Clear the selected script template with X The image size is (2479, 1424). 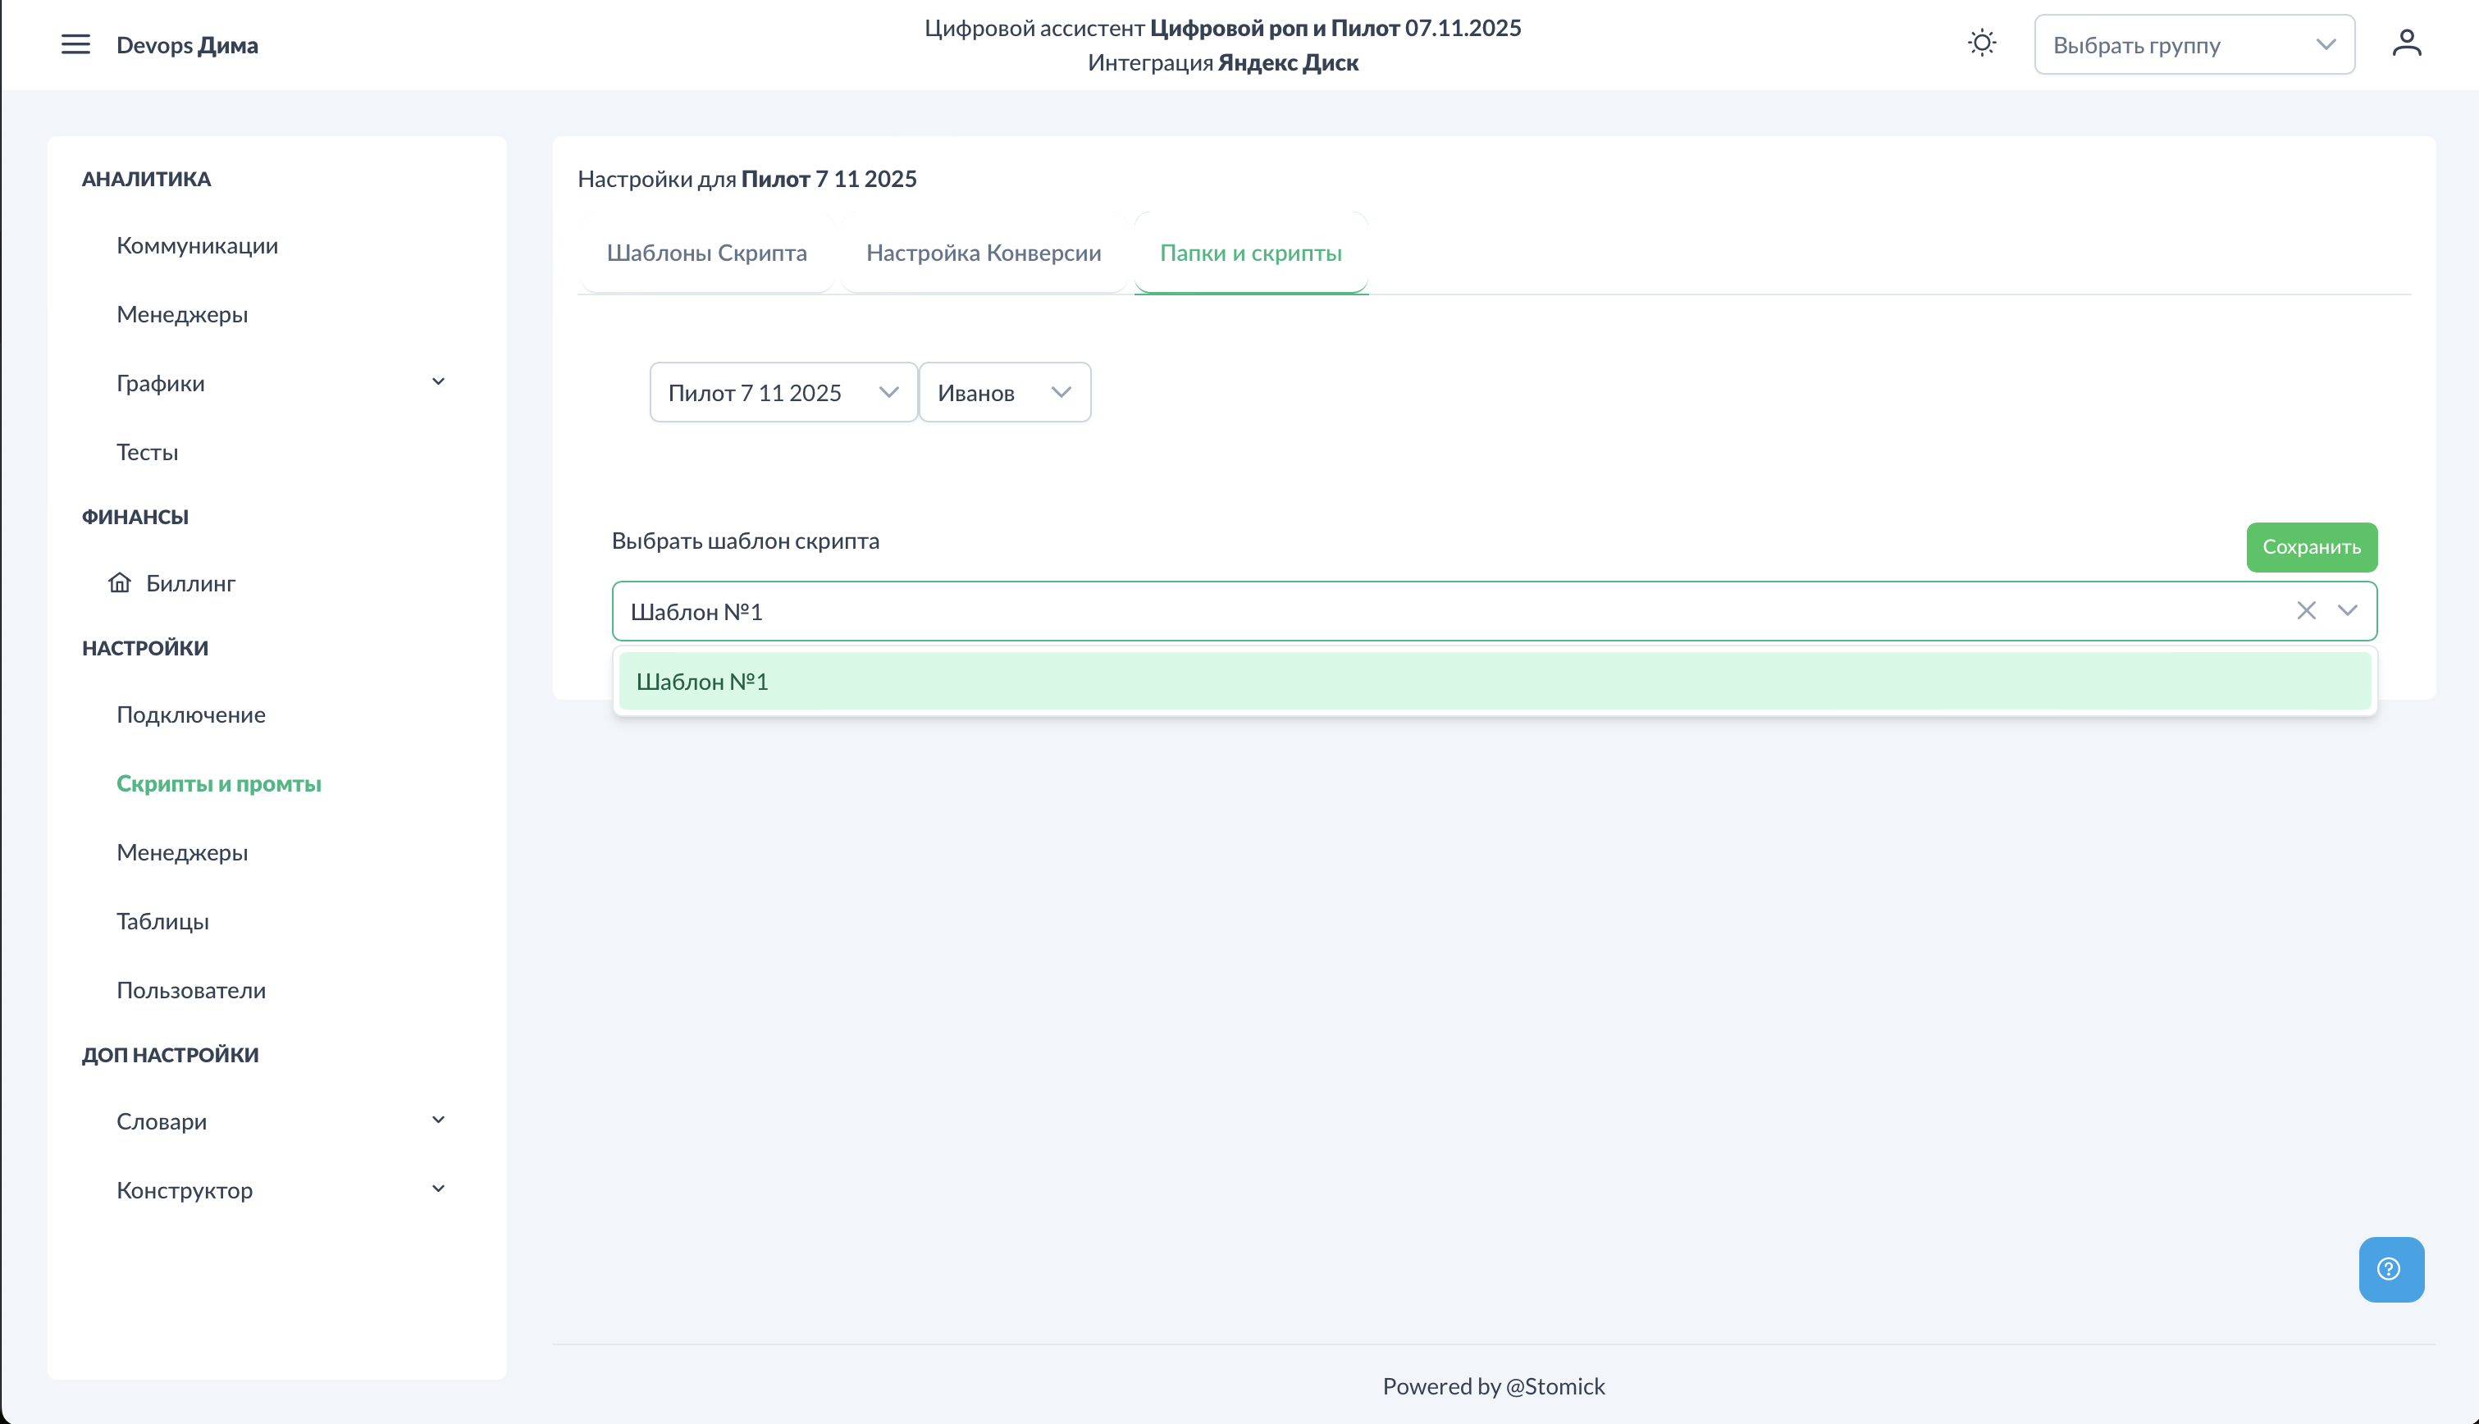tap(2306, 610)
